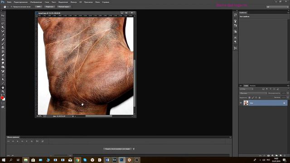The image size is (290, 163).
Task: Open the Character panel 'A' icon
Action: [x=235, y=38]
